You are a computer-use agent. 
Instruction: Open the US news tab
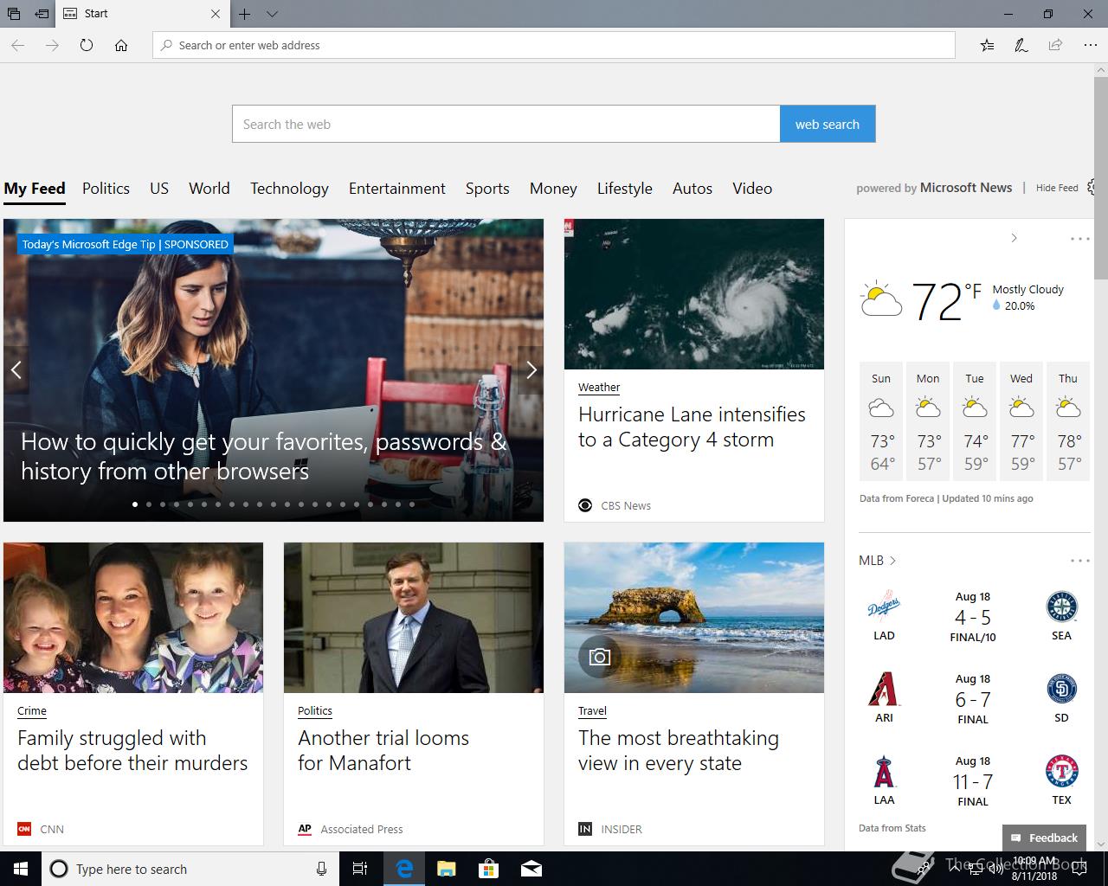tap(159, 188)
